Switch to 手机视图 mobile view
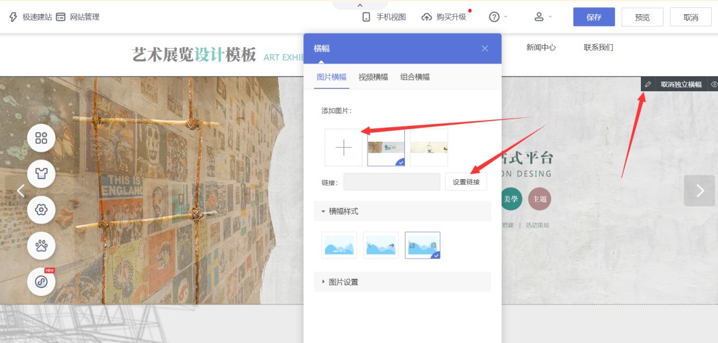The width and height of the screenshot is (718, 343). click(384, 17)
